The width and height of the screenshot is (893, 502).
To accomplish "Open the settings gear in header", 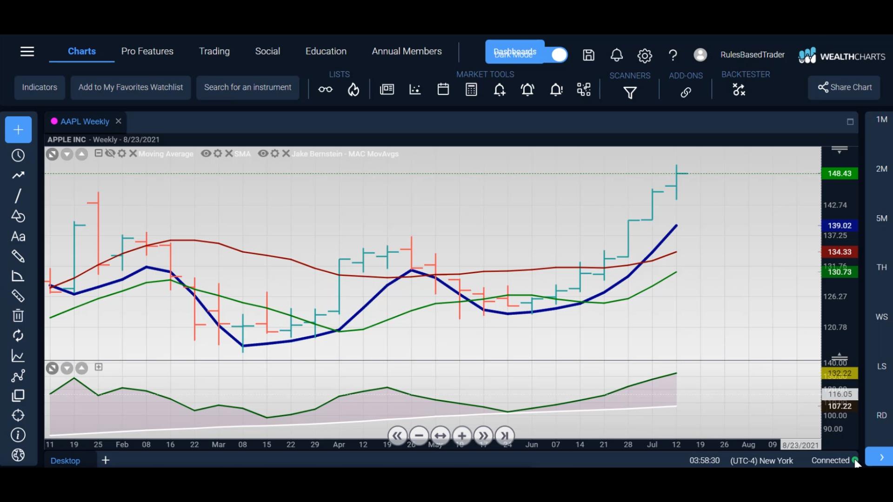I will click(x=645, y=56).
